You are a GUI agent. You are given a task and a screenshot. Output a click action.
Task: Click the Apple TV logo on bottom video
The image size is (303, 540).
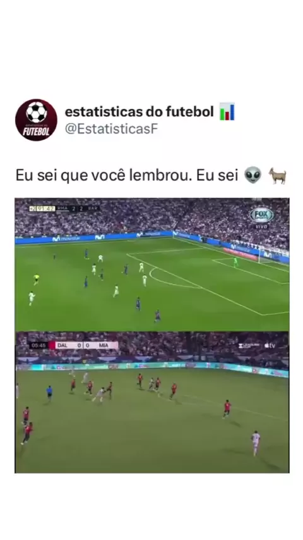point(270,345)
